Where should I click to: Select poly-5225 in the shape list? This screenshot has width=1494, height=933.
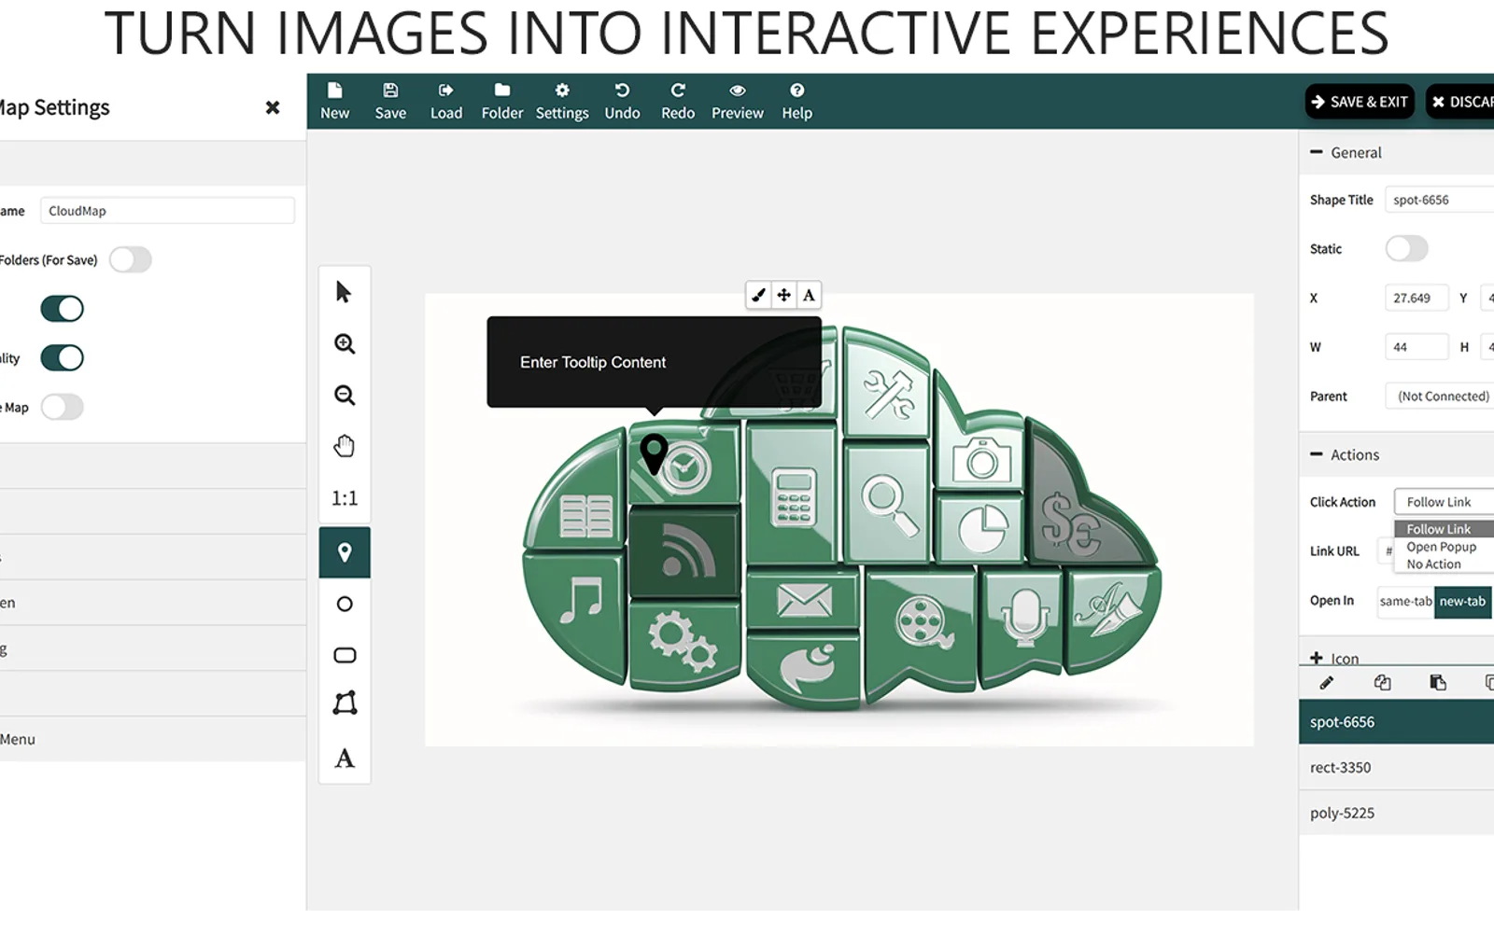click(1396, 813)
